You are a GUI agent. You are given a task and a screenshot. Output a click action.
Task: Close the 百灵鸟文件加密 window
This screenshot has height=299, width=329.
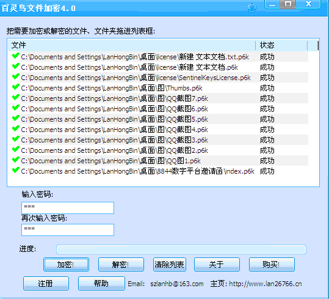[x=308, y=4]
